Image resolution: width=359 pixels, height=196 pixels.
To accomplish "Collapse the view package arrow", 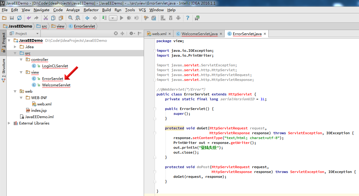I will [x=21, y=72].
